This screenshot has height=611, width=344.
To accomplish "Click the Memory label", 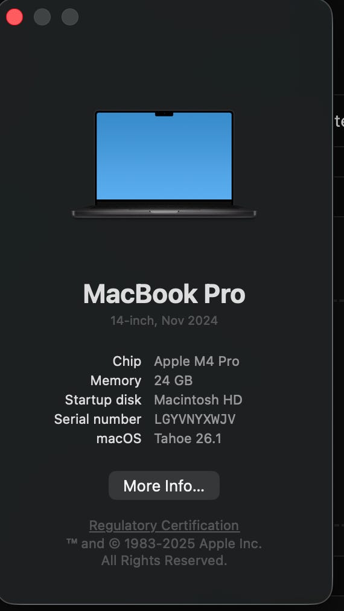I will (116, 381).
